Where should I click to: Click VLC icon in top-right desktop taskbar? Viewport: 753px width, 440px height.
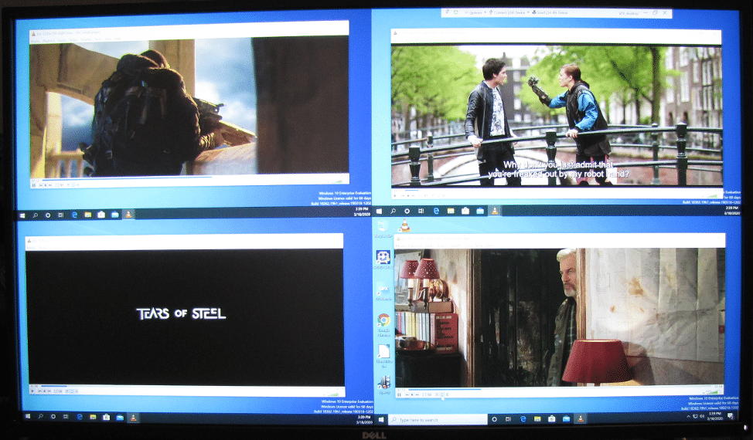click(495, 211)
